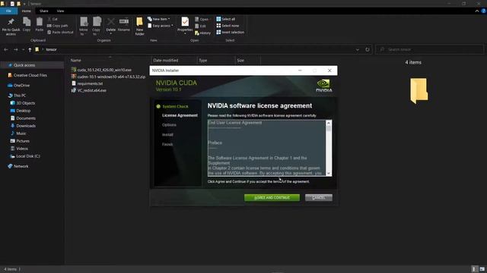Open Quick access in sidebar
The width and height of the screenshot is (487, 273).
pyautogui.click(x=24, y=65)
